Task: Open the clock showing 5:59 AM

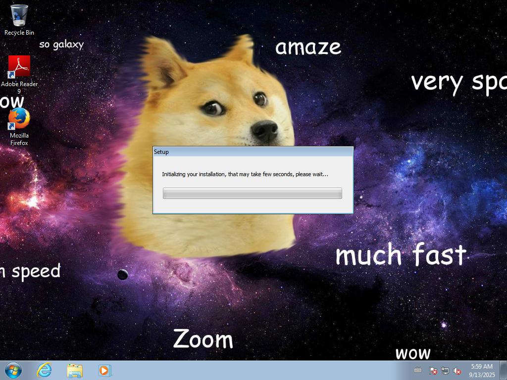Action: coord(482,371)
